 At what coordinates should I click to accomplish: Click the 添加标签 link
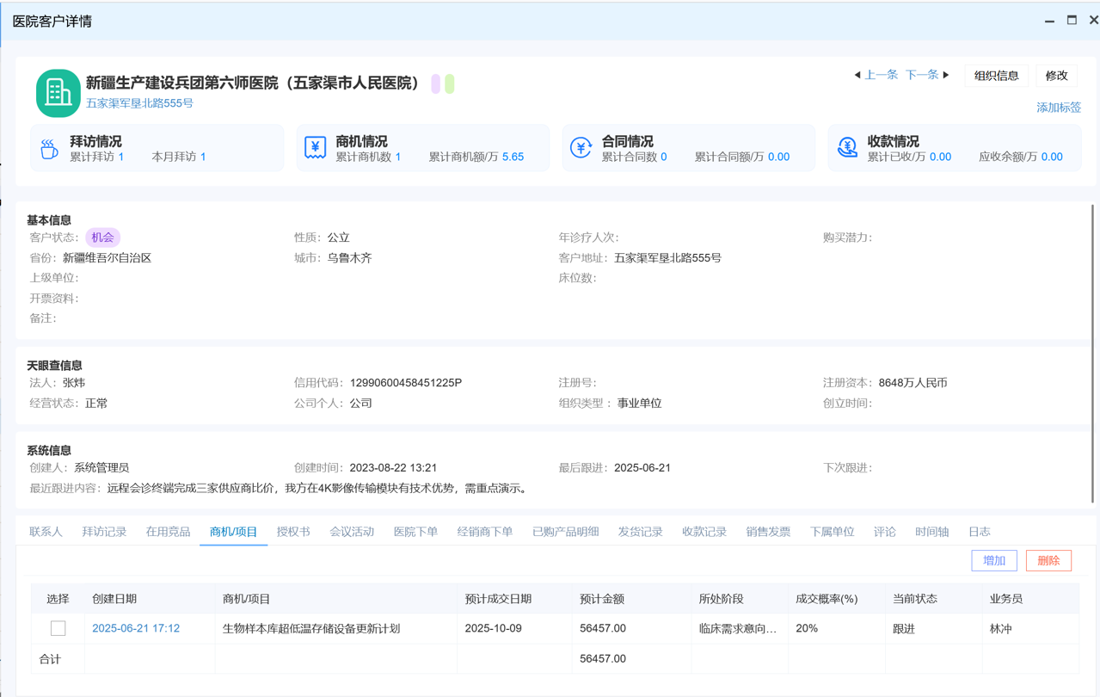click(1058, 108)
